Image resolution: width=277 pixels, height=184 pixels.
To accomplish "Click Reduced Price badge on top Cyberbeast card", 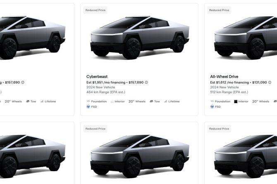I will [x=96, y=10].
